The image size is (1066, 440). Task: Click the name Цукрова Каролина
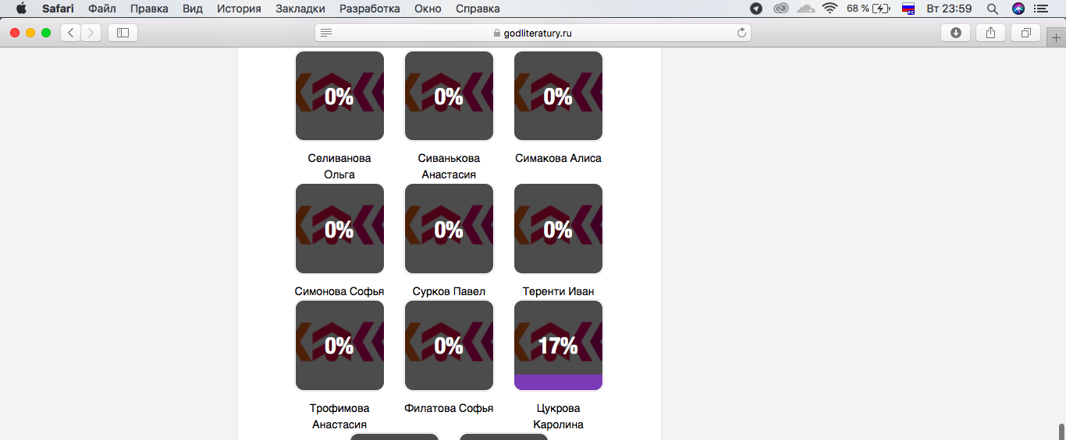[558, 417]
